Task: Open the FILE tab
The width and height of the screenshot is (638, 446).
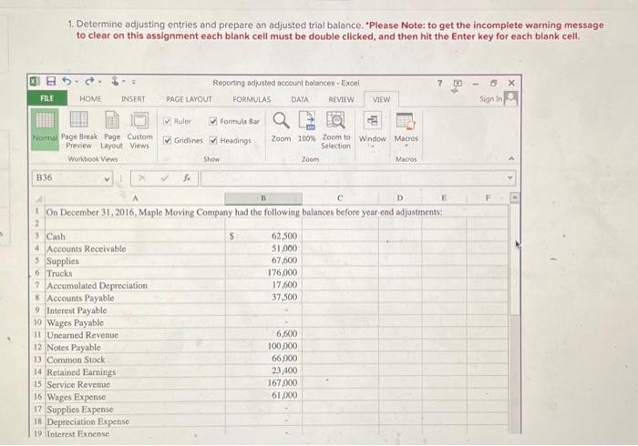Action: 47,98
